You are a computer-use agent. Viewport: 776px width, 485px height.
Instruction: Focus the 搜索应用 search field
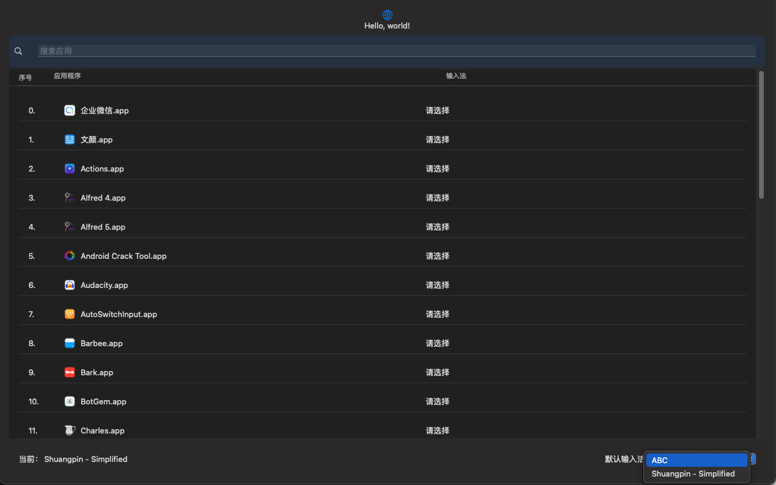(396, 52)
